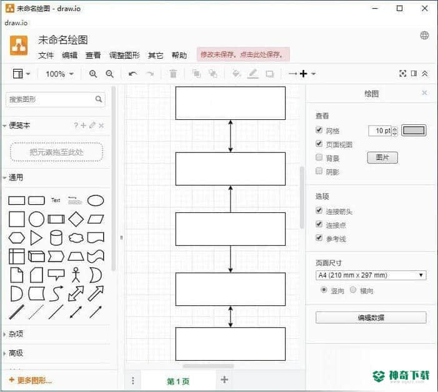438x392 pixels.
Task: Select the hexagon shape
Action: 17,238
